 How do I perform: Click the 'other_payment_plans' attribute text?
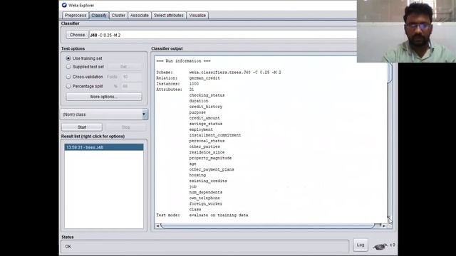[212, 169]
